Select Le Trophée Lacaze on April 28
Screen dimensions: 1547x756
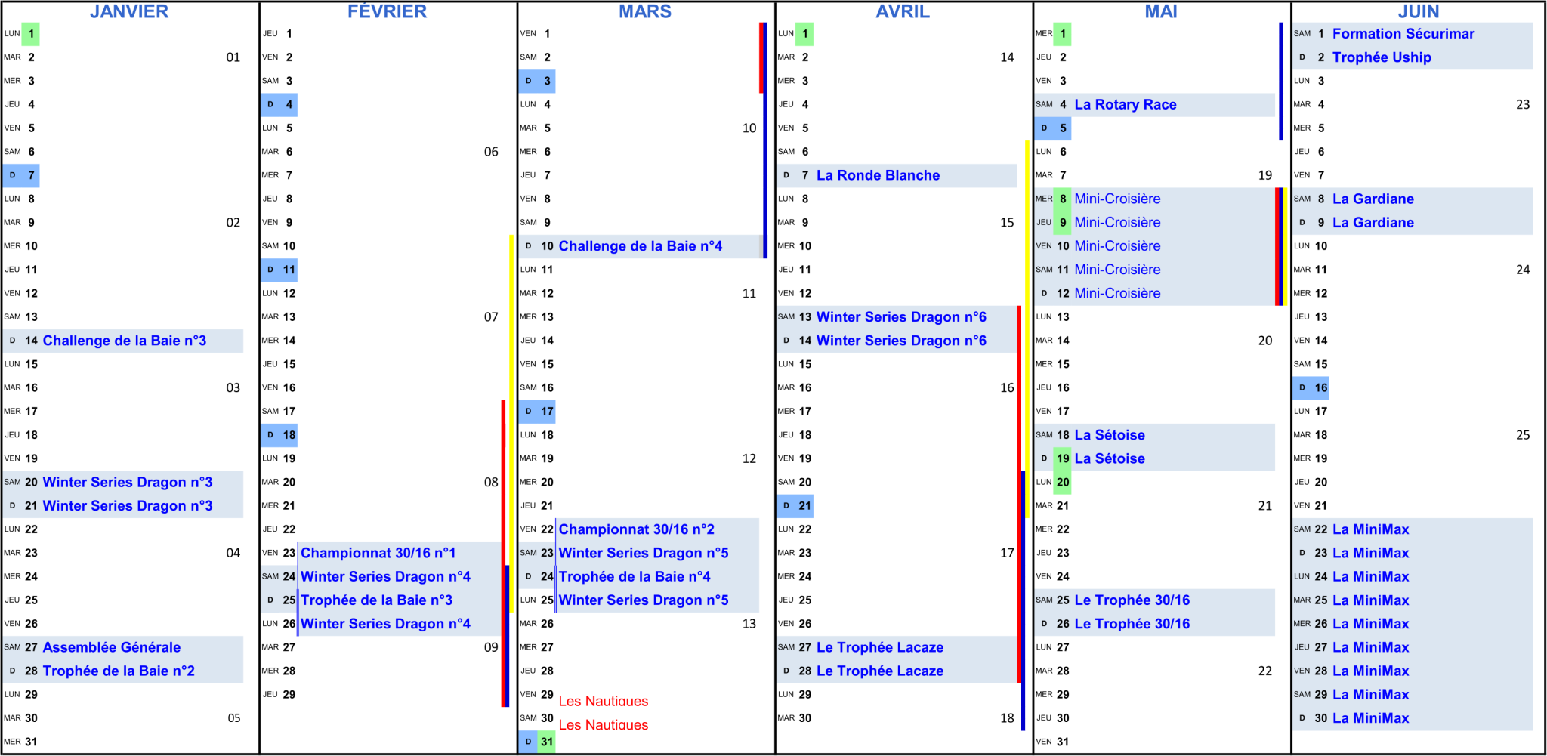pyautogui.click(x=880, y=671)
